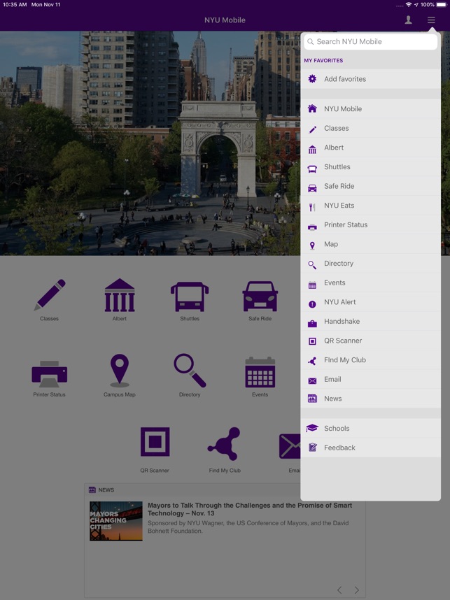Tap the Feedback notepad icon

(x=313, y=447)
